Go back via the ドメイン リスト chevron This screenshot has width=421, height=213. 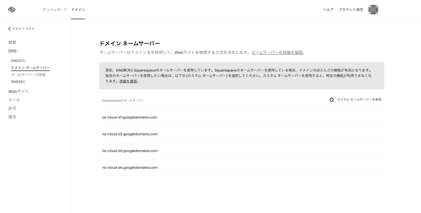tap(9, 29)
